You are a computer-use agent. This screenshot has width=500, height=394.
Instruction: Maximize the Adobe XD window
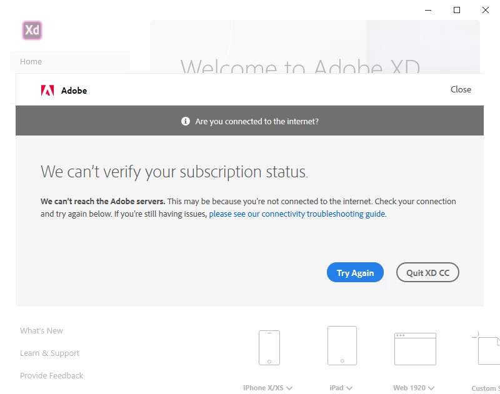coord(457,10)
